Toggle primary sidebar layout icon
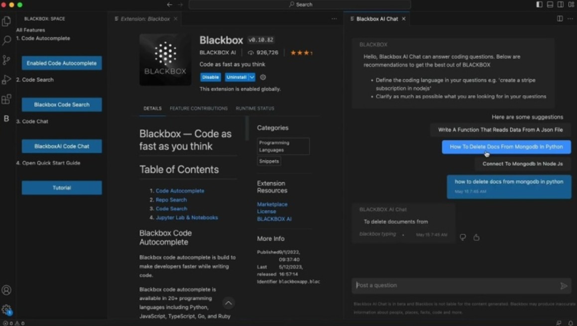The height and width of the screenshot is (326, 577). (539, 4)
